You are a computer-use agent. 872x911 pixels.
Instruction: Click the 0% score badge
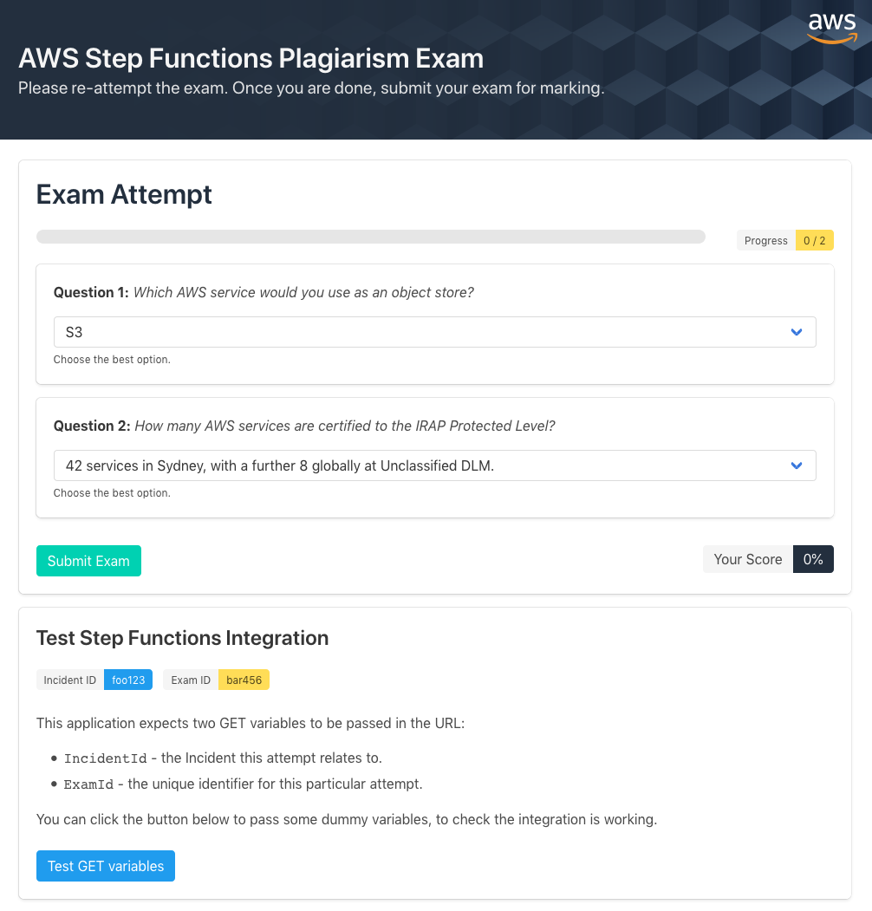pos(813,559)
